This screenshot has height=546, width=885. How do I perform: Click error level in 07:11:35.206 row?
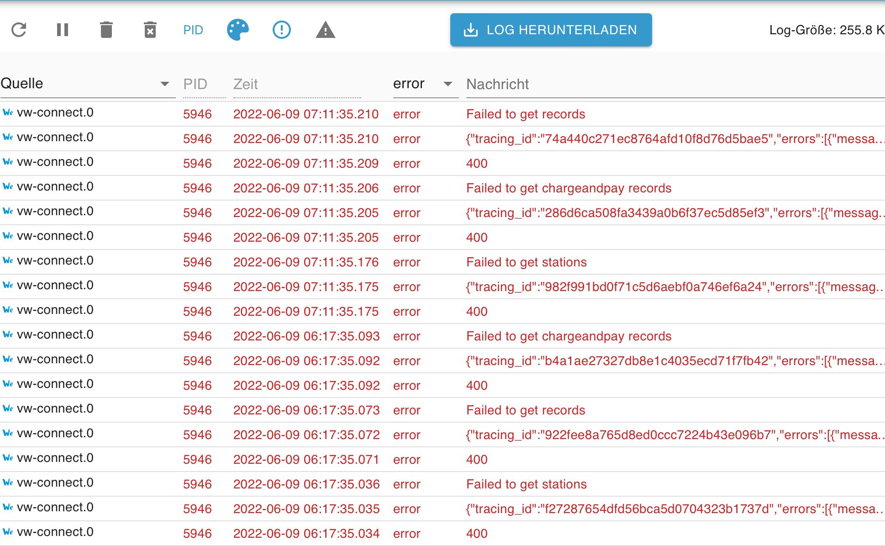coord(406,188)
